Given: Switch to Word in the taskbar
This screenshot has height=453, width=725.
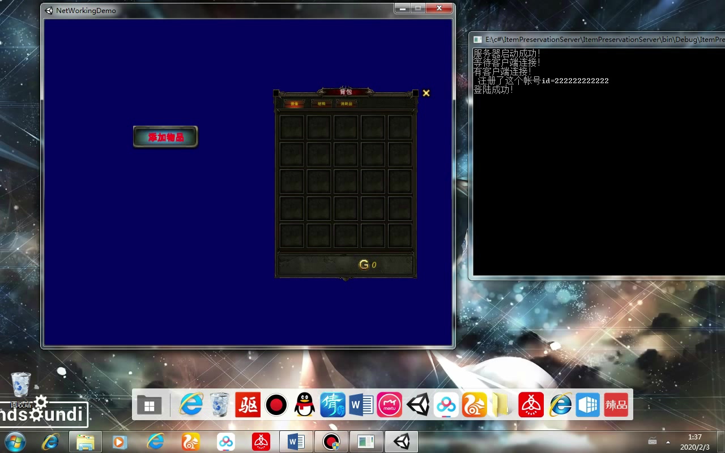Looking at the screenshot, I should pyautogui.click(x=296, y=442).
